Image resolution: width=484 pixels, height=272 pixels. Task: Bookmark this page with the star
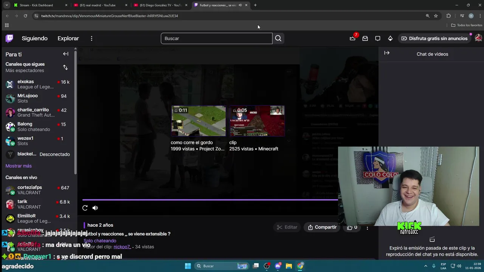pos(436,16)
